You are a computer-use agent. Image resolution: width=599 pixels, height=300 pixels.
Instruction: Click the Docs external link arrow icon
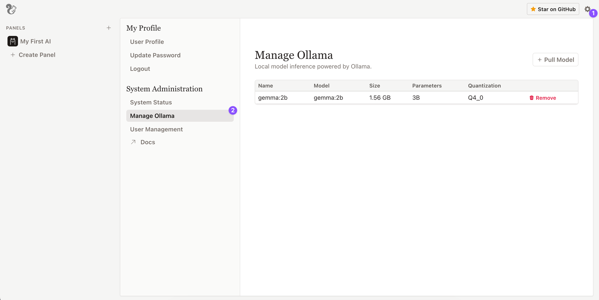(x=133, y=142)
